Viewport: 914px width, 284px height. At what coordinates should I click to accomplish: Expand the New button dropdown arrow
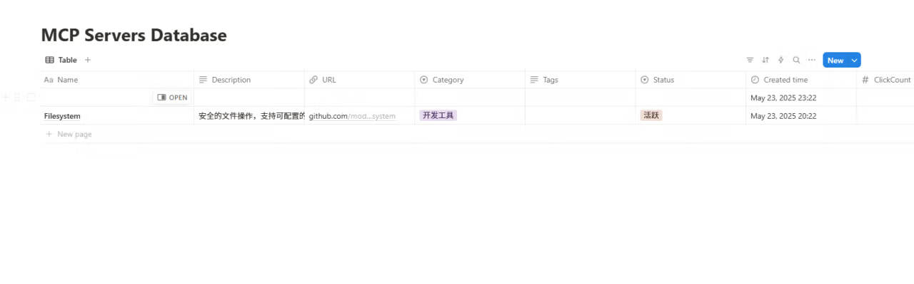click(855, 61)
